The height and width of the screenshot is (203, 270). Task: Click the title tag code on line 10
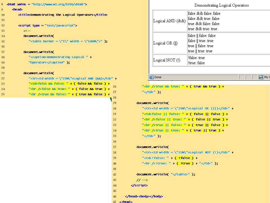[x=63, y=15]
